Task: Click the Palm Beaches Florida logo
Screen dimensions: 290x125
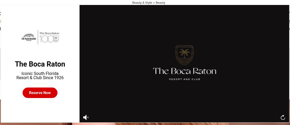Action: coord(29,37)
